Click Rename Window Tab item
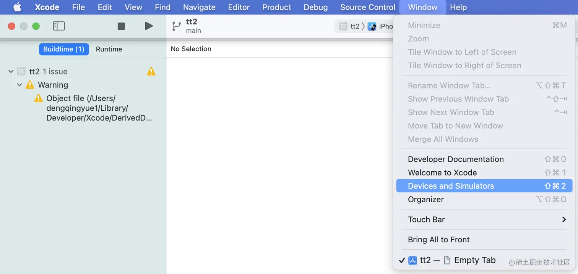578x274 pixels. (x=484, y=85)
